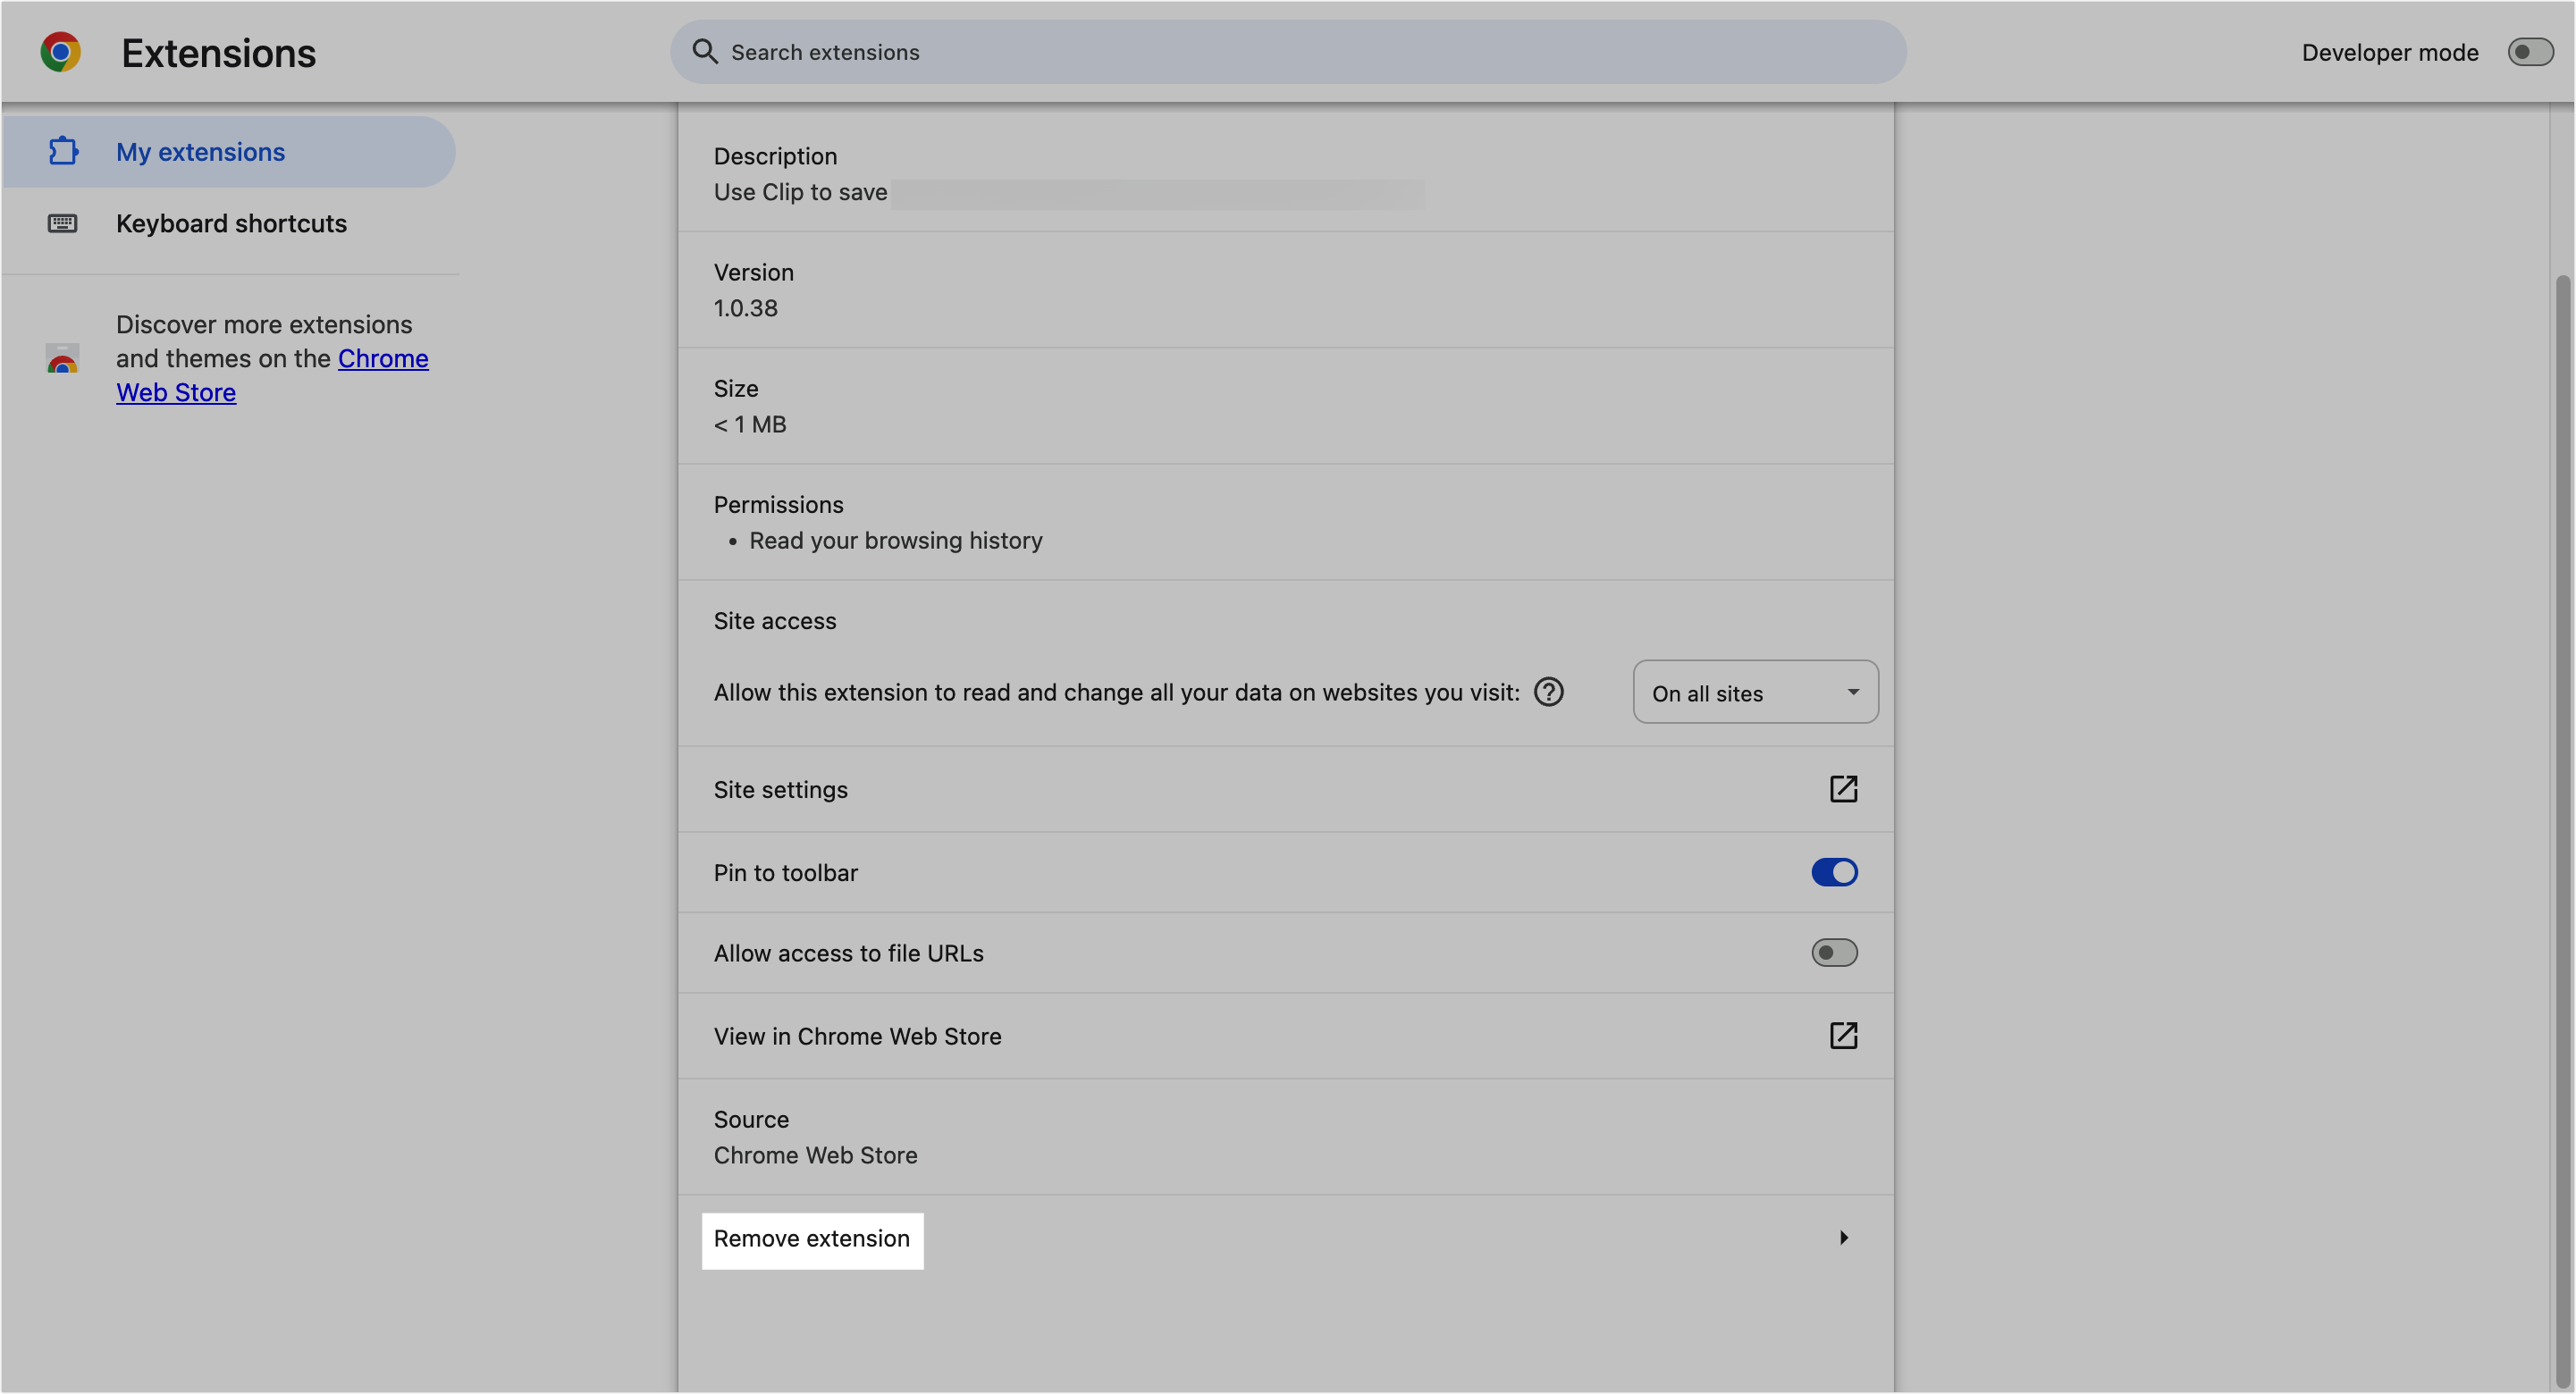Enable Developer mode
The height and width of the screenshot is (1394, 2576).
point(2530,51)
